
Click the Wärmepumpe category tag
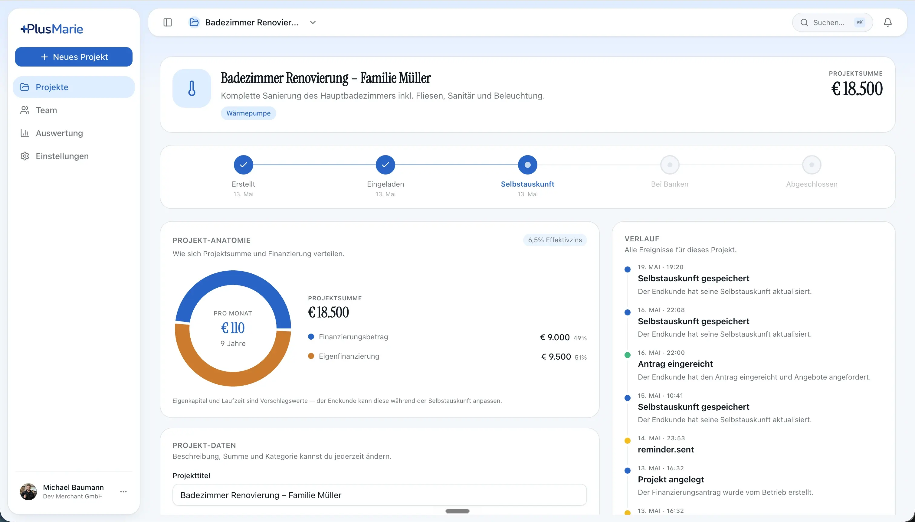(x=248, y=113)
